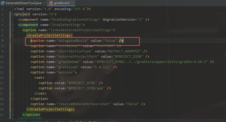Image resolution: width=226 pixels, height=122 pixels.
Task: Collapse the modules option fold on line 13
Action: click(13, 72)
